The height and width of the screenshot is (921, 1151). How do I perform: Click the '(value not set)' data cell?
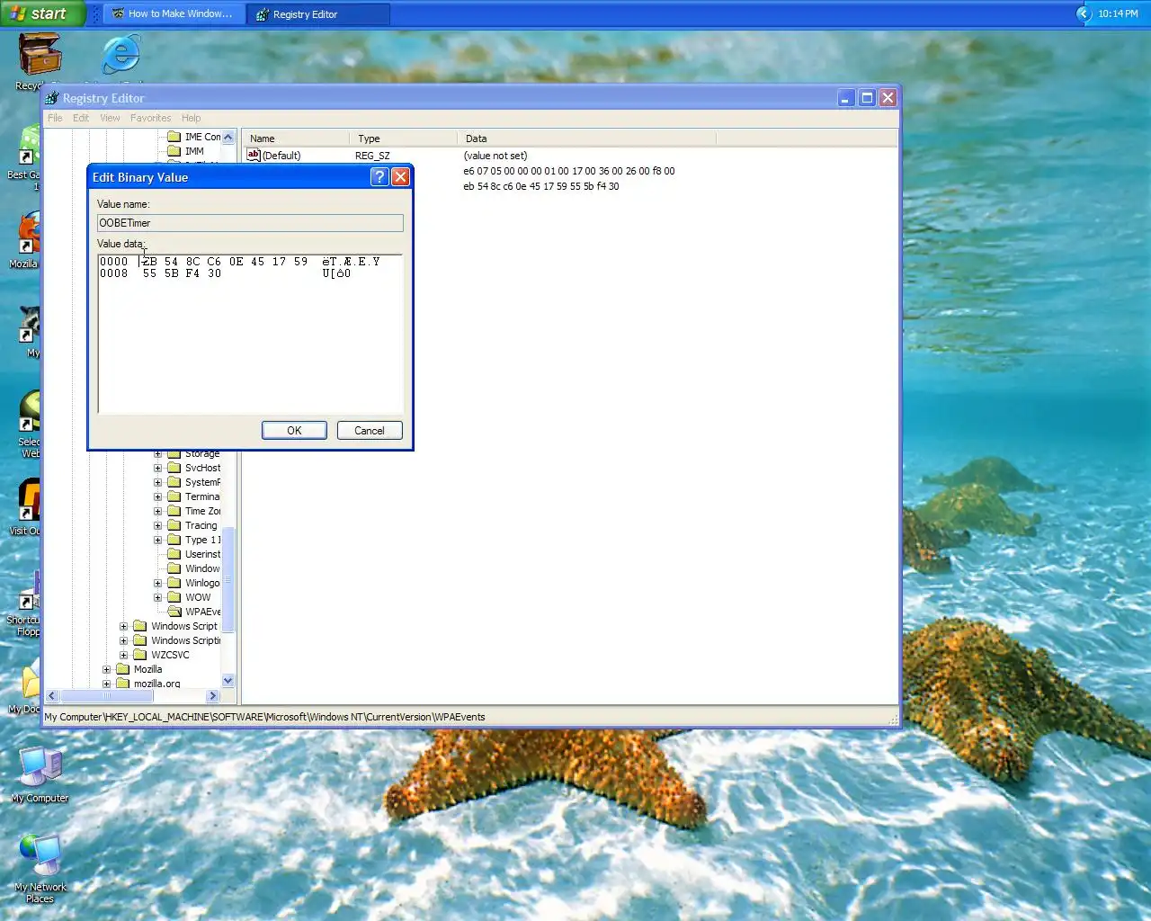(495, 156)
